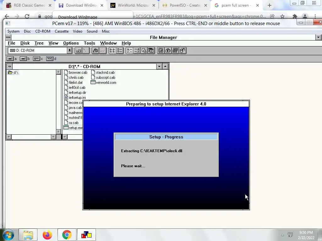The width and height of the screenshot is (322, 241).
Task: Switch to RGB Classic Games browser tab
Action: (29, 5)
